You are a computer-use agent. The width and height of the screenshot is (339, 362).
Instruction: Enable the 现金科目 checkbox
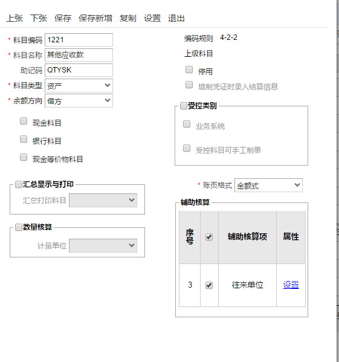coord(24,121)
